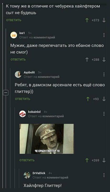Collapse the comment thread with minus box
The image size is (110, 192).
pyautogui.click(x=5, y=93)
